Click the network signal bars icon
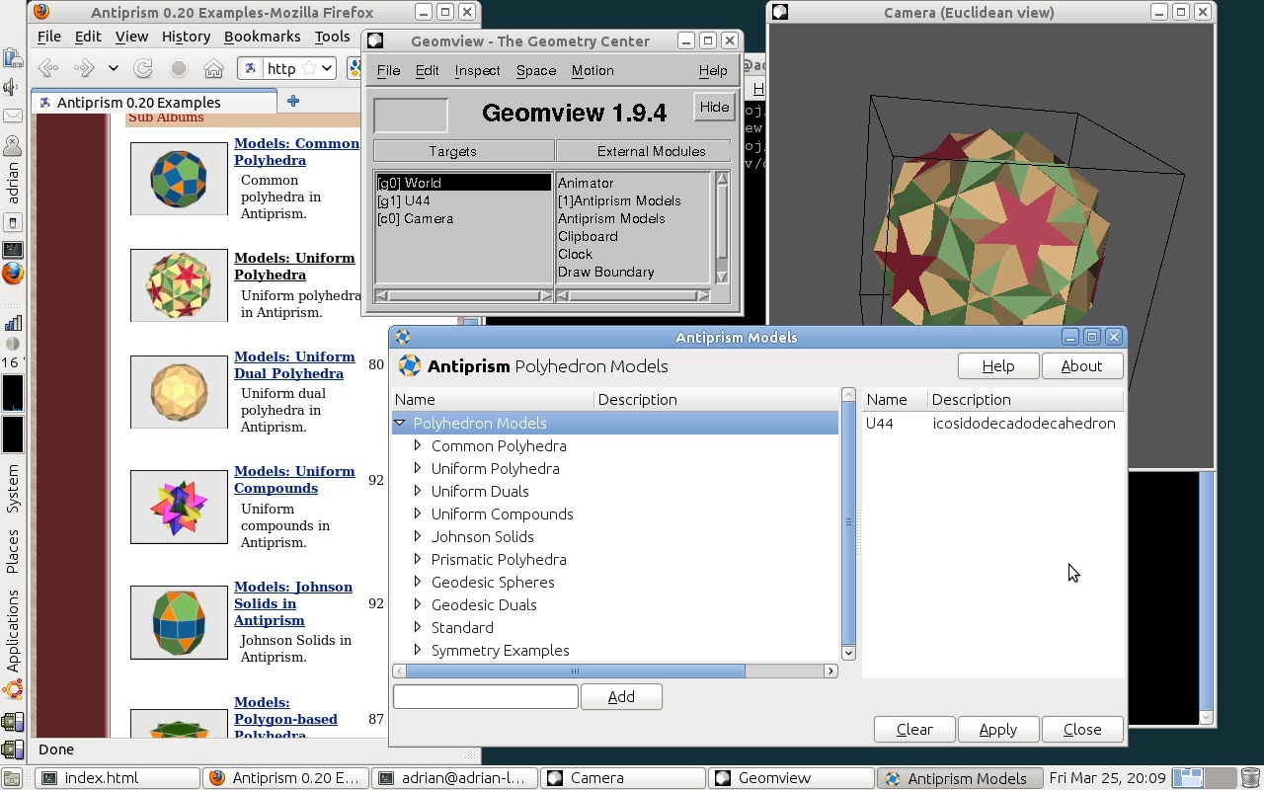Viewport: 1264px width, 790px height. [13, 323]
